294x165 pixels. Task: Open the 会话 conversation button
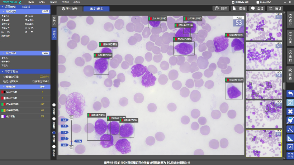point(257,9)
